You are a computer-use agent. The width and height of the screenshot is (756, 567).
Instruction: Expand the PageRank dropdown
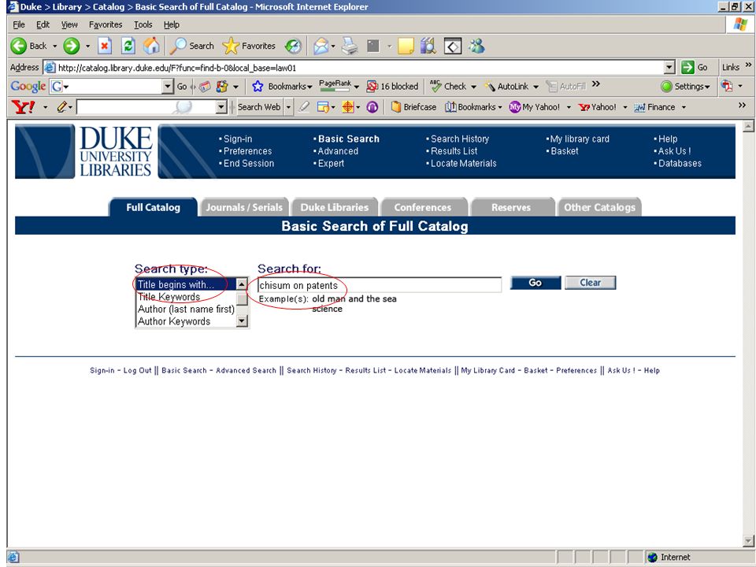356,87
